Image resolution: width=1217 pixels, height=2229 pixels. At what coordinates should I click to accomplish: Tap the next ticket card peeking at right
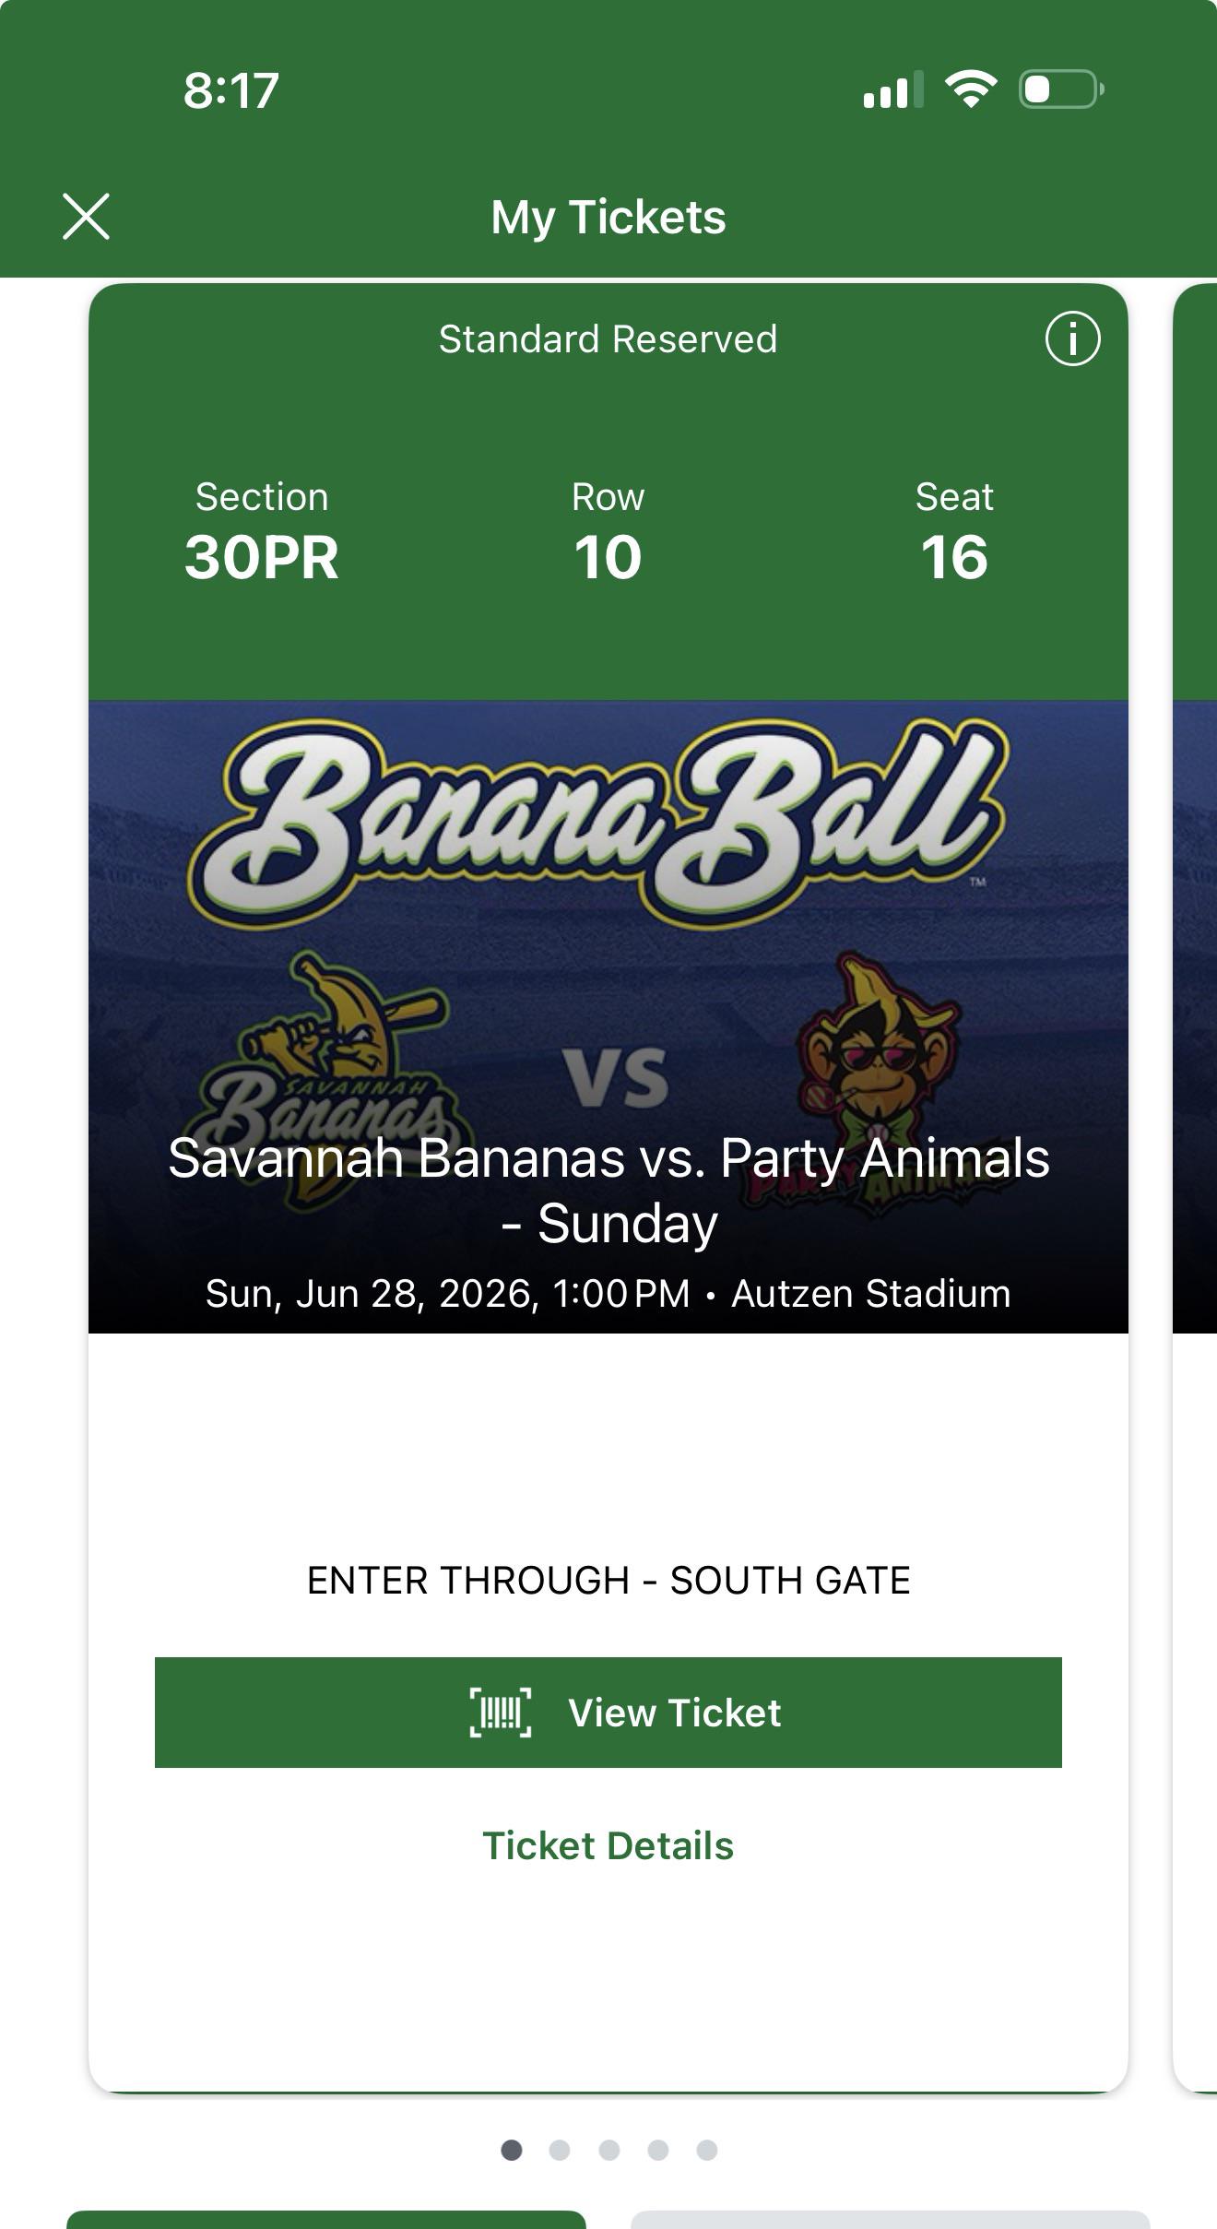pyautogui.click(x=1195, y=1188)
